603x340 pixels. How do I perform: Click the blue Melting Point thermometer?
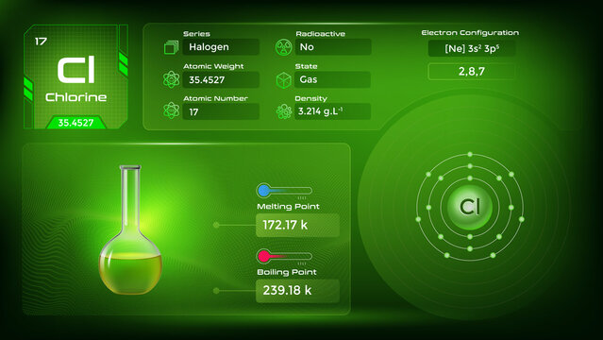[284, 190]
